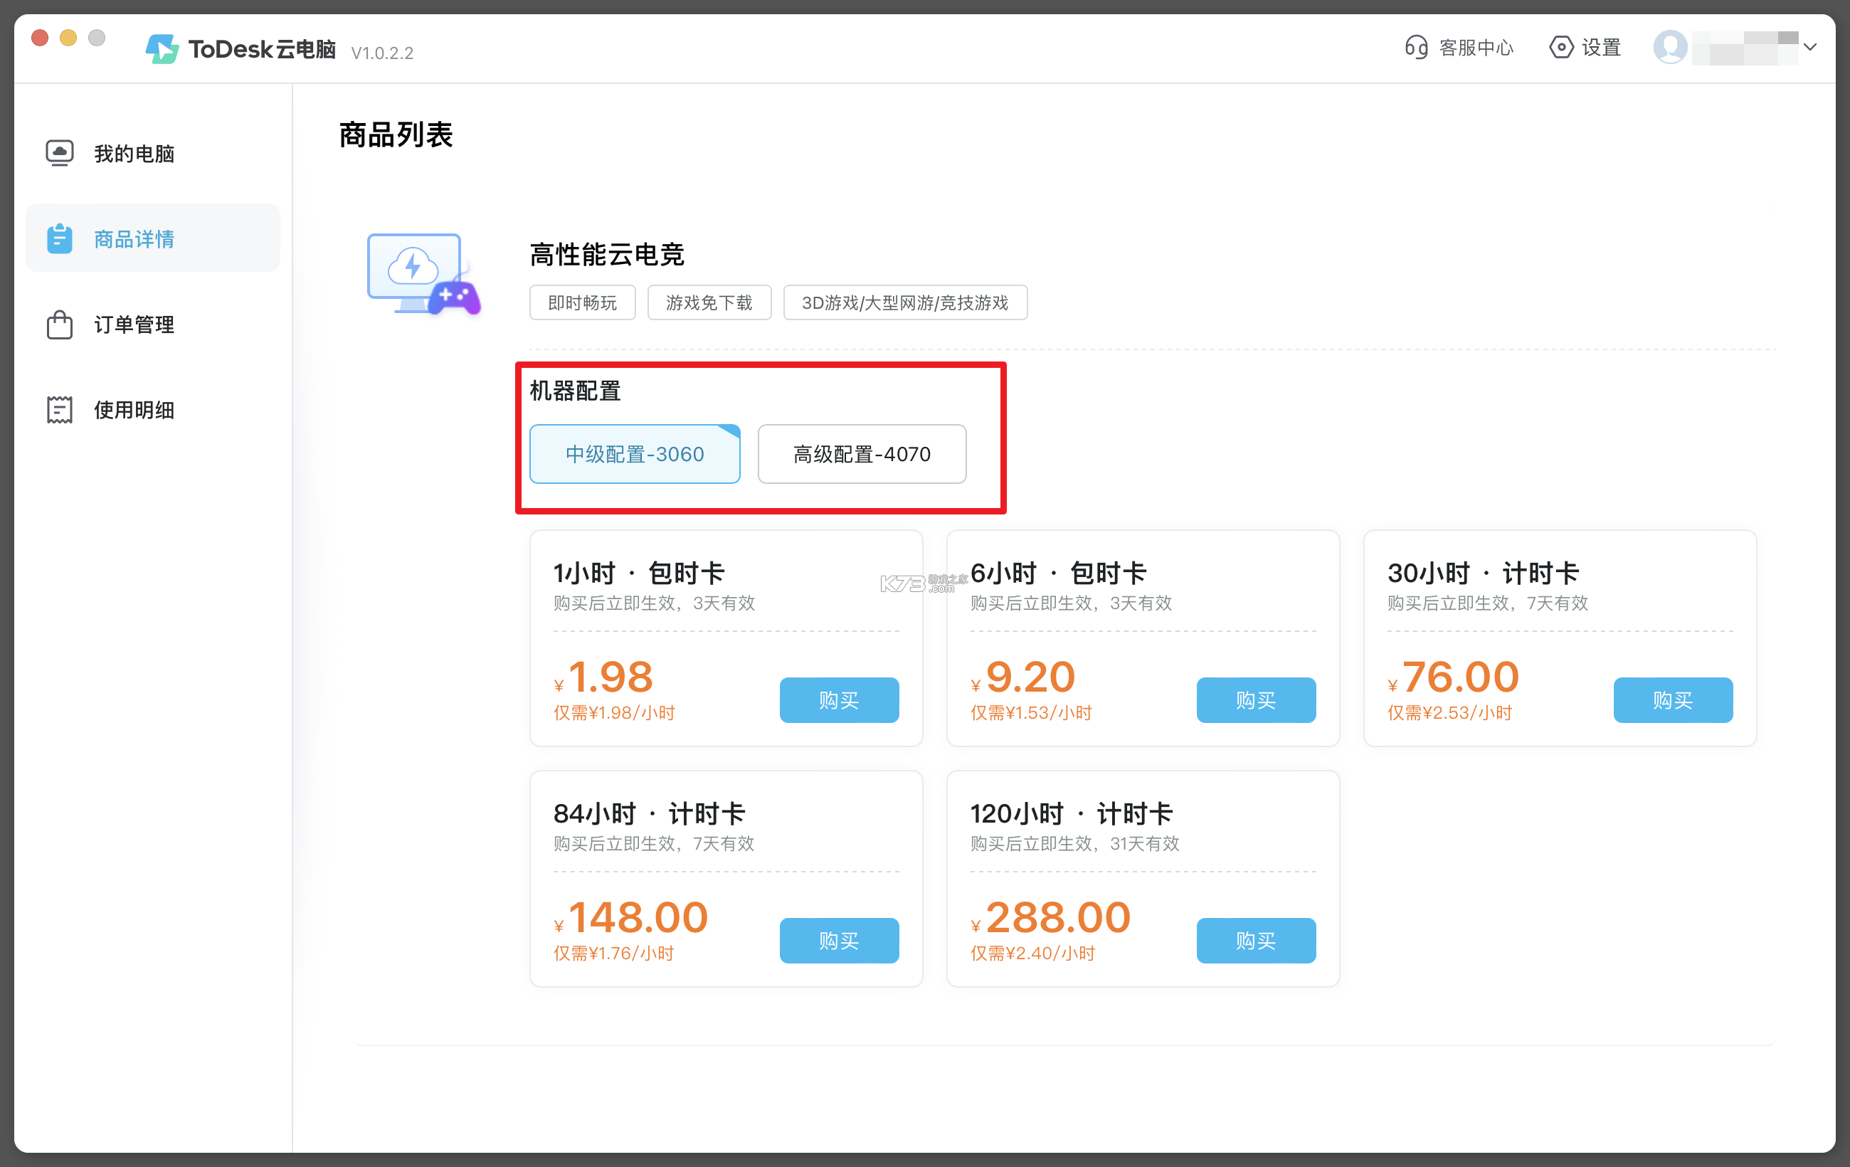Click 购买 on the 120小时 288.00 card
Screen dimensions: 1850x1167
[x=1255, y=941]
